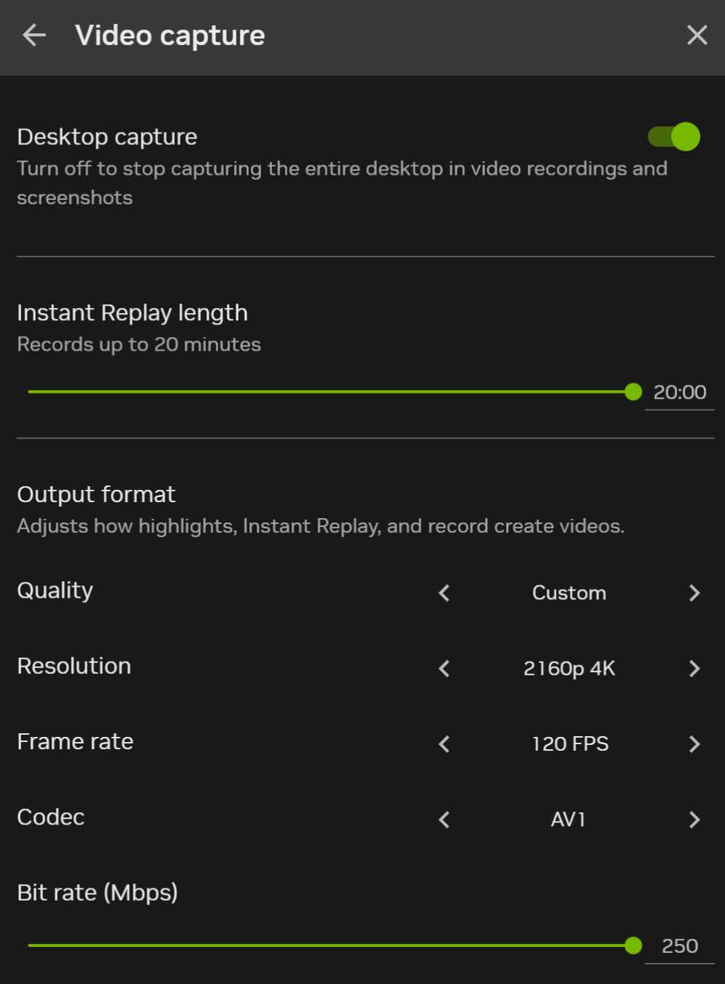Click the middle of Instant Replay slider track

[x=331, y=392]
